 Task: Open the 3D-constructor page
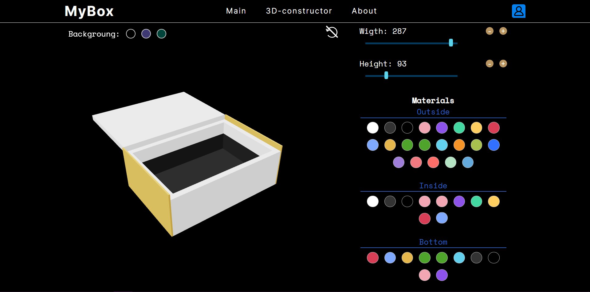pos(299,11)
